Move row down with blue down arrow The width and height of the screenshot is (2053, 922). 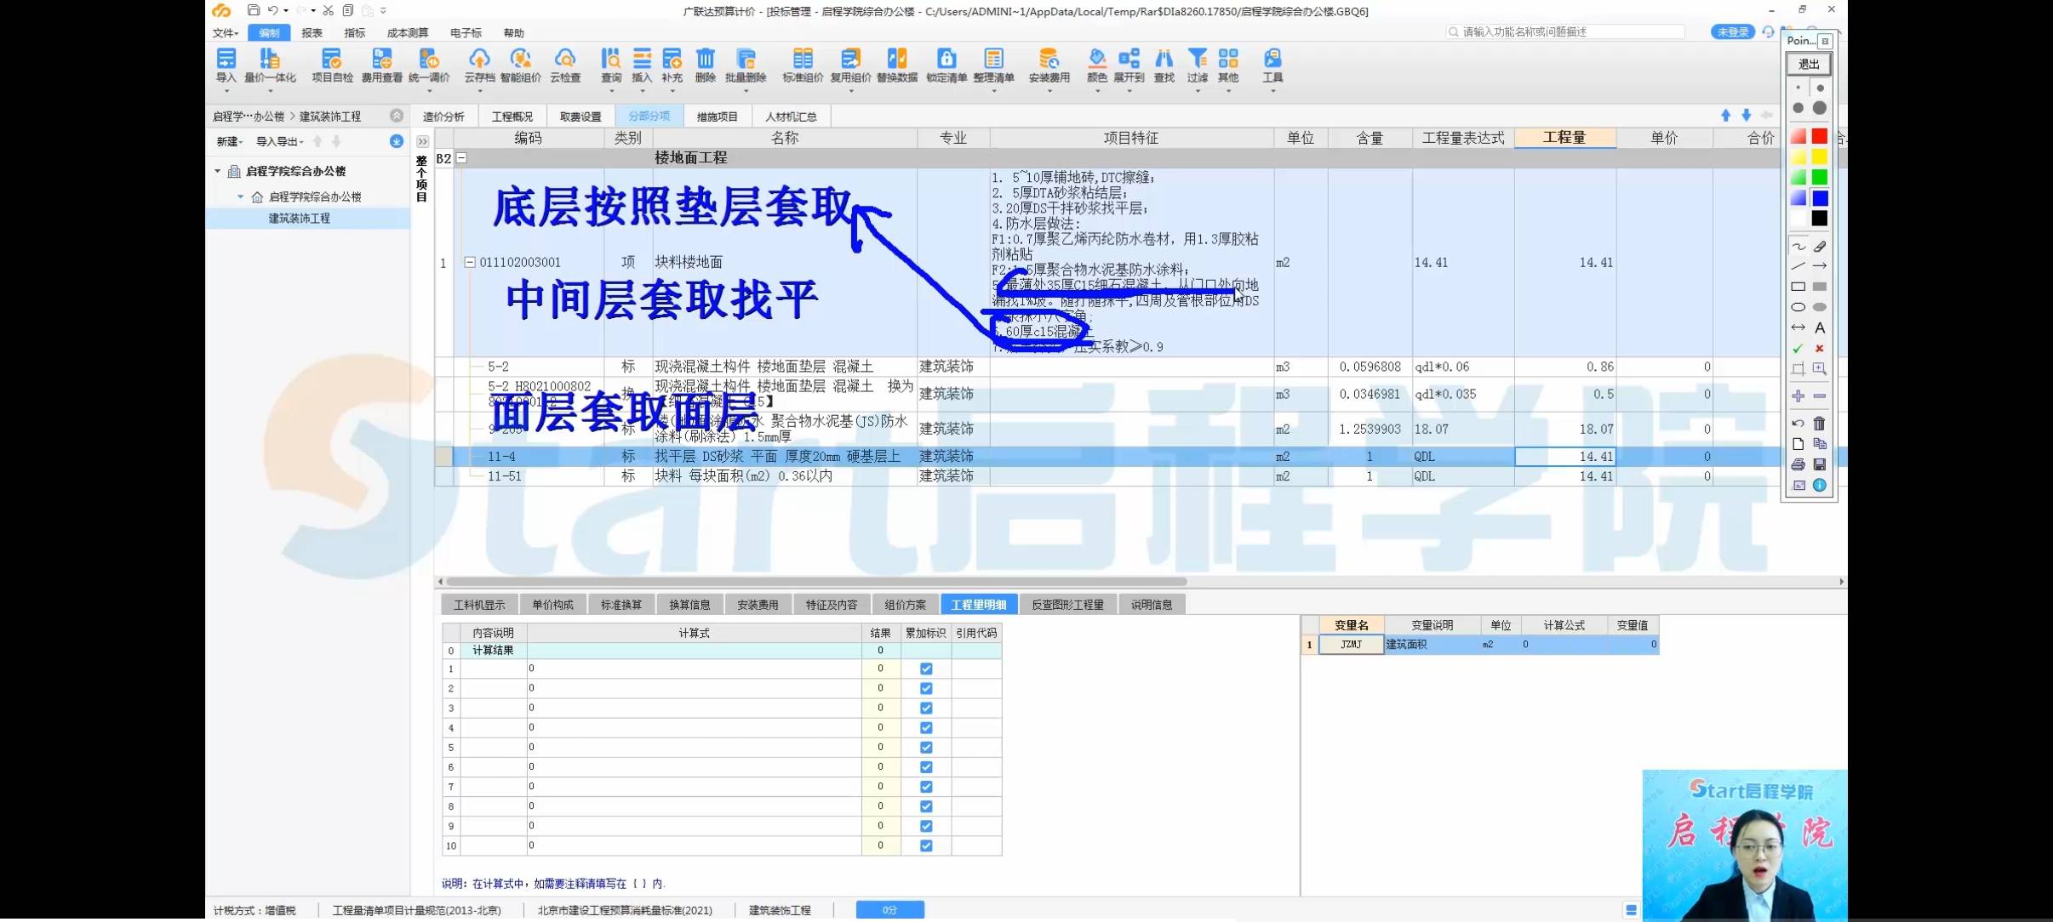click(1746, 116)
